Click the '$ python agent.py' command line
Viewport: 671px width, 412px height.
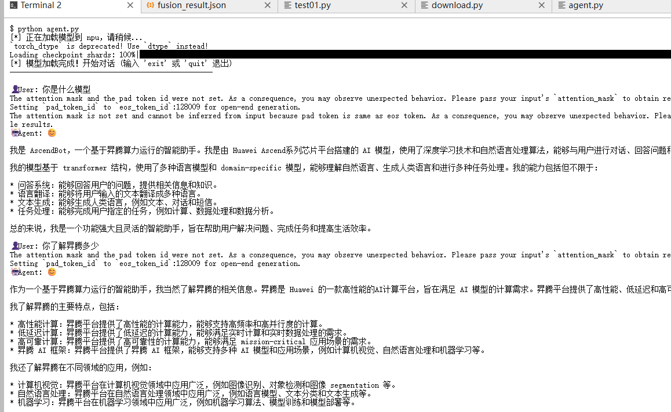point(45,29)
